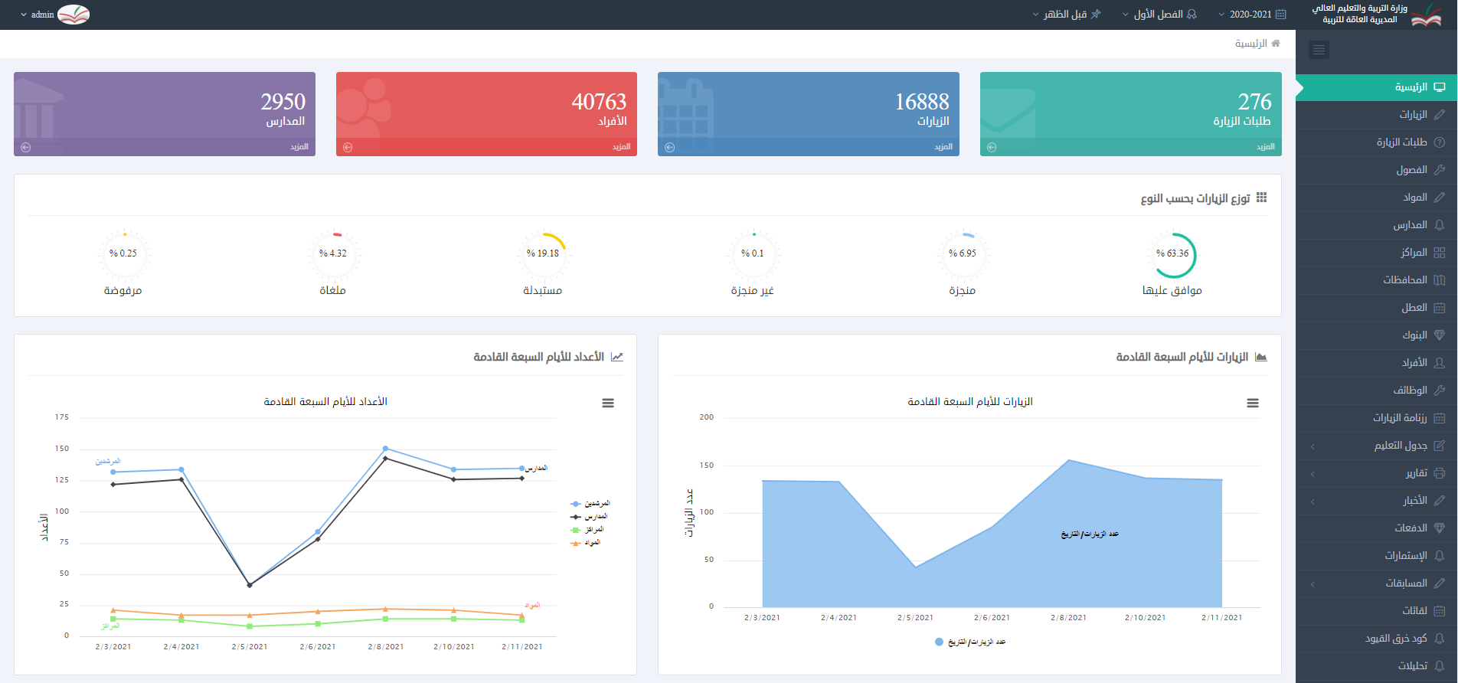Click the bell icon beside المدارس in sidebar
This screenshot has width=1458, height=683.
(1440, 225)
